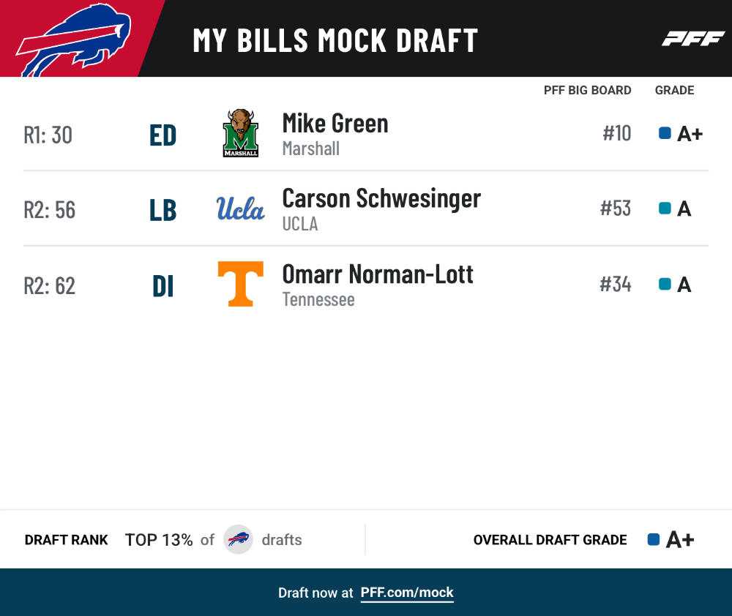Screen dimensions: 732x616
Task: Click the ED position label
Action: (163, 135)
